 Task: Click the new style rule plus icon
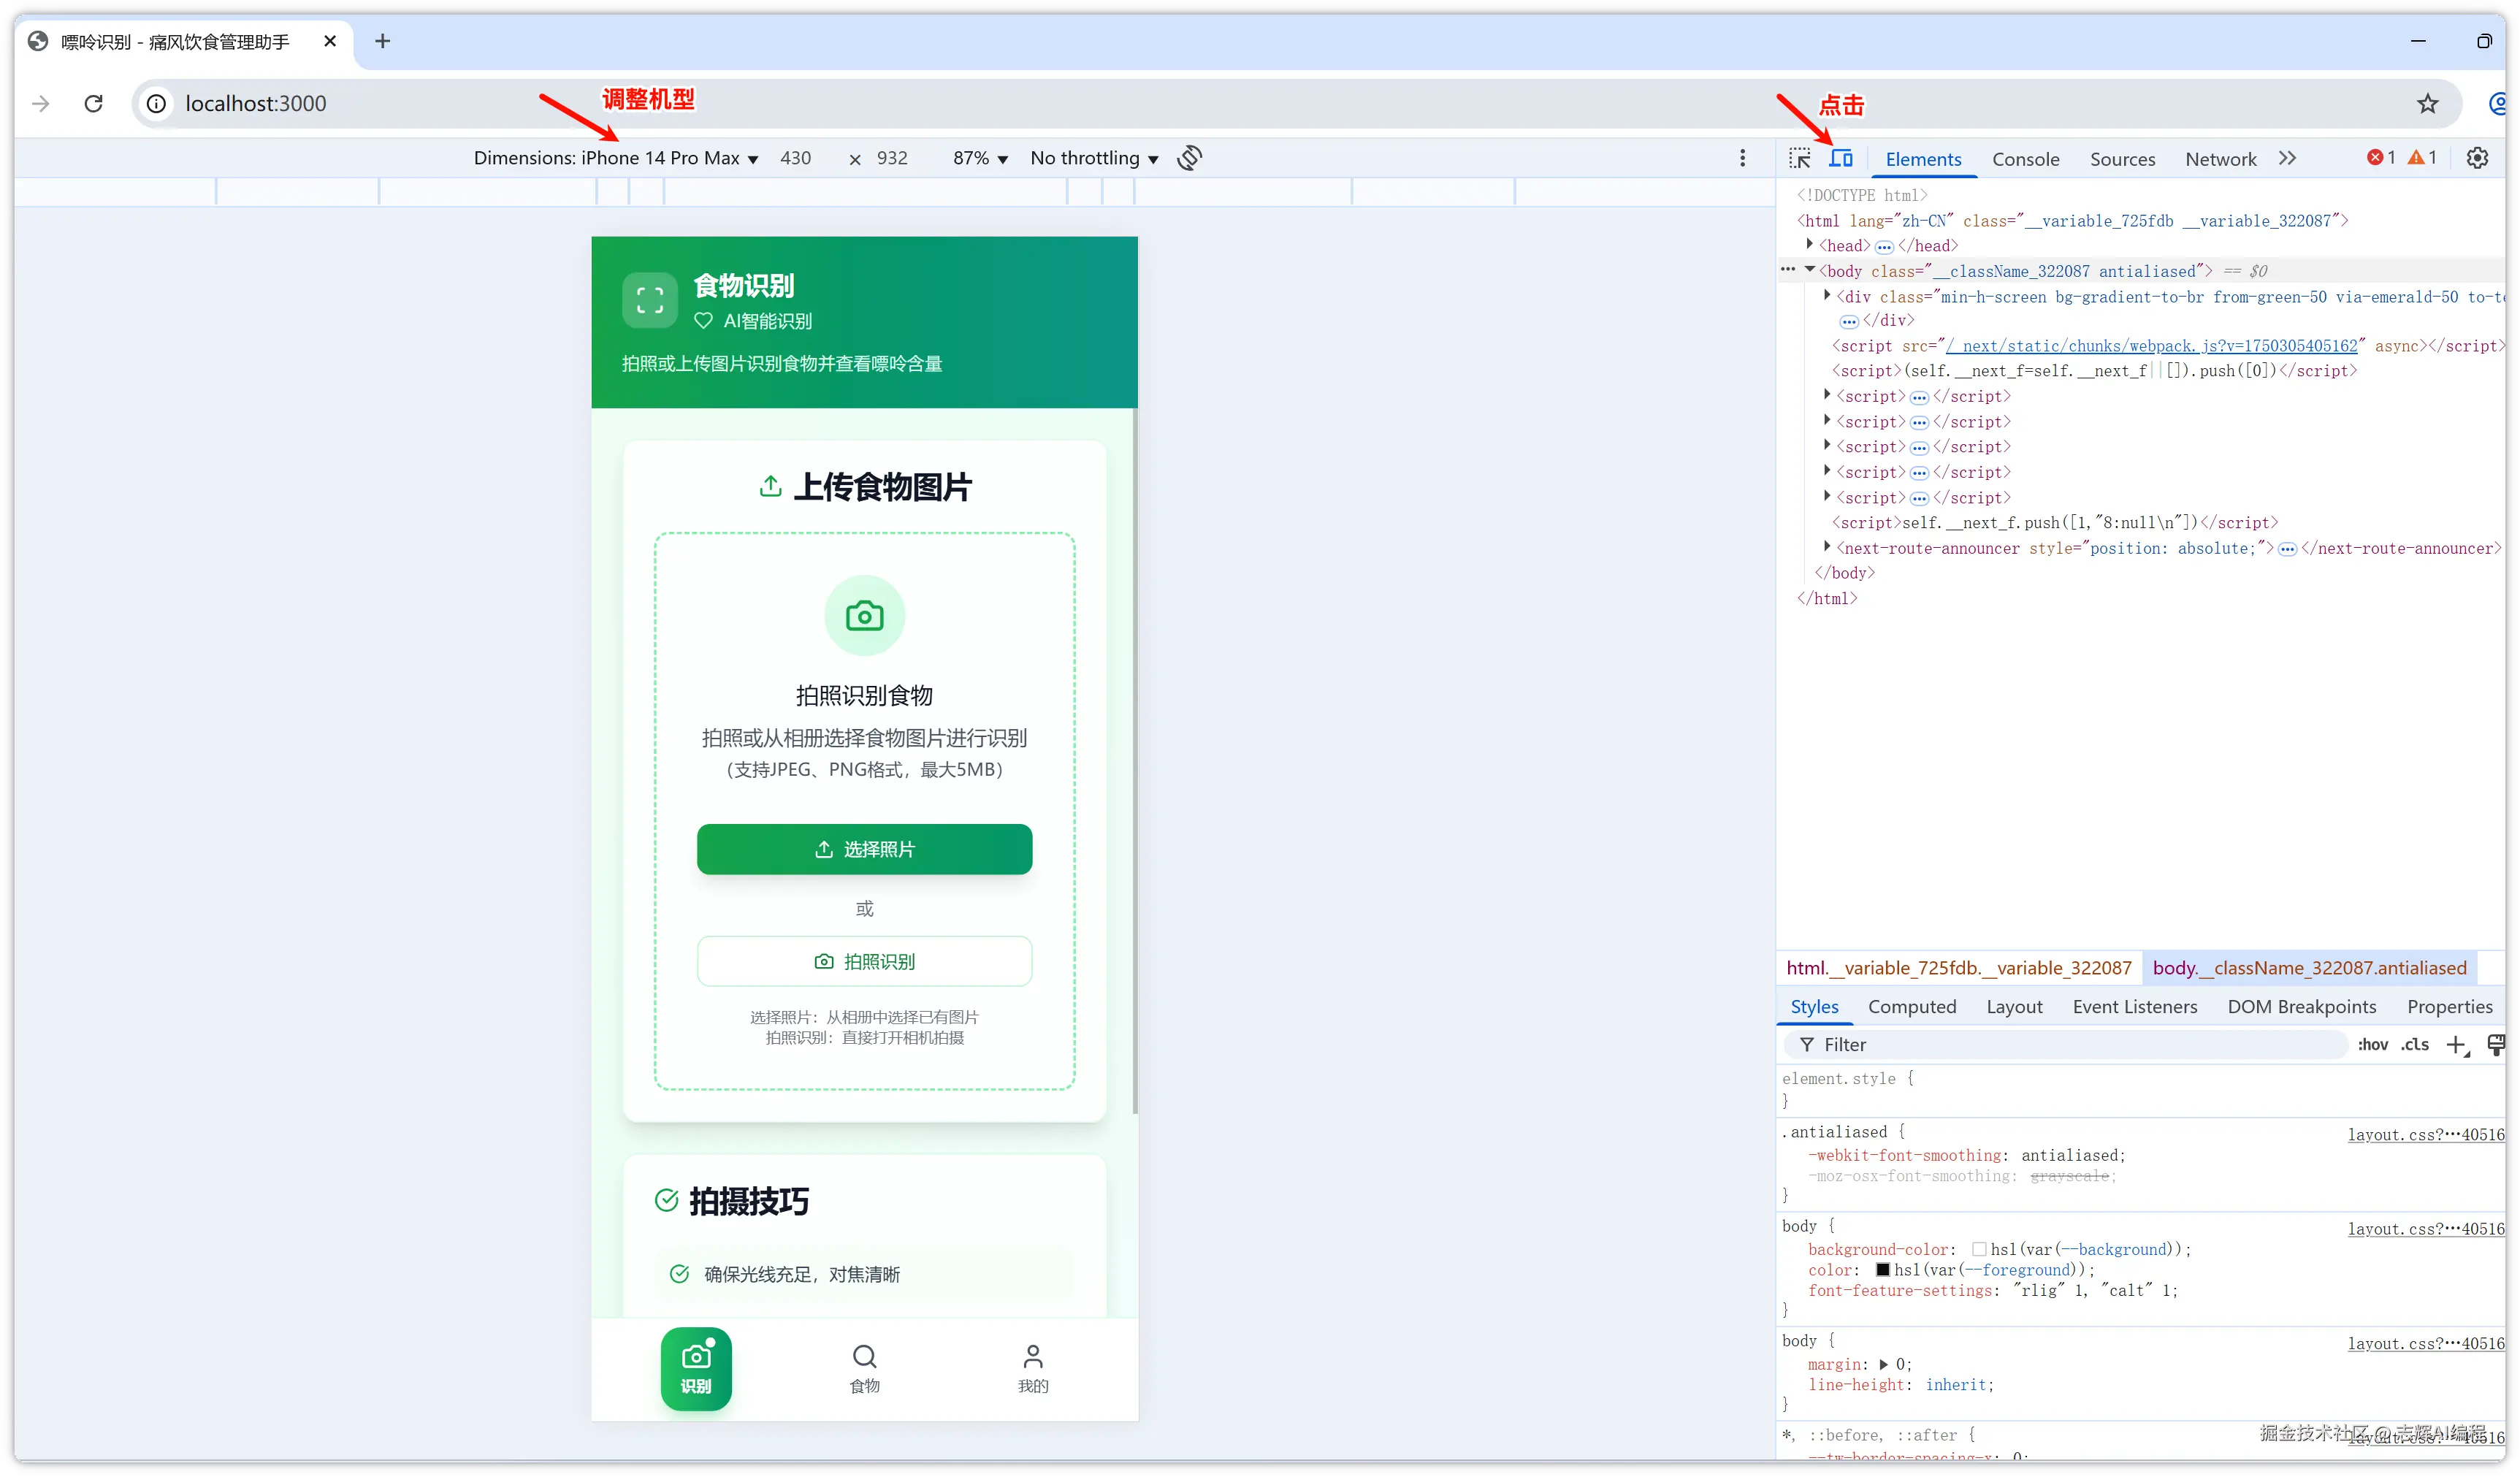[2456, 1045]
